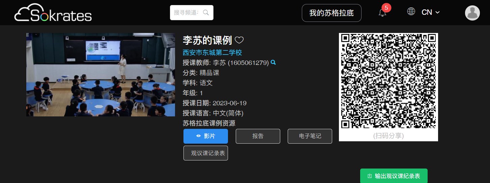The width and height of the screenshot is (490, 183).
Task: Click the export icon on green button
Action: 370,176
